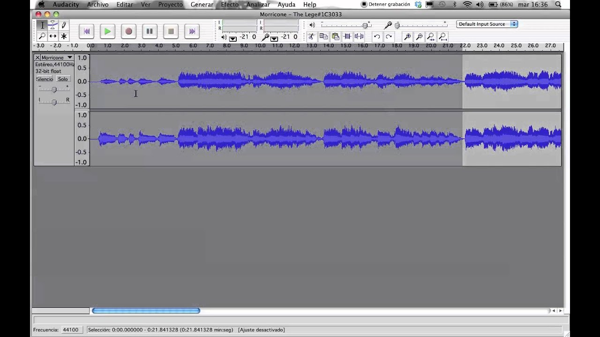Viewport: 600px width, 337px height.
Task: Pause playback with Pause button
Action: click(x=150, y=31)
